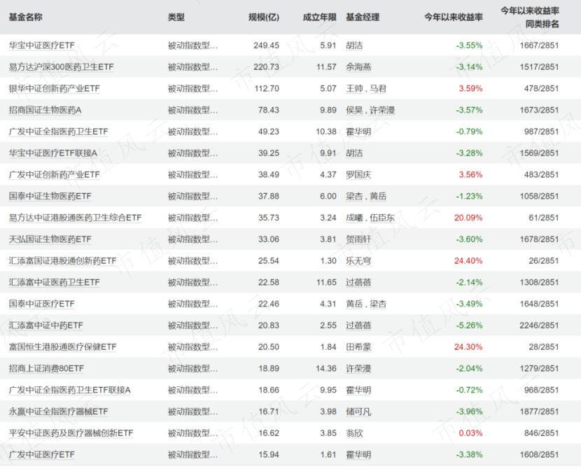Open manager 乐无穹 profile link
Screen dimensions: 581x469
click(x=358, y=260)
